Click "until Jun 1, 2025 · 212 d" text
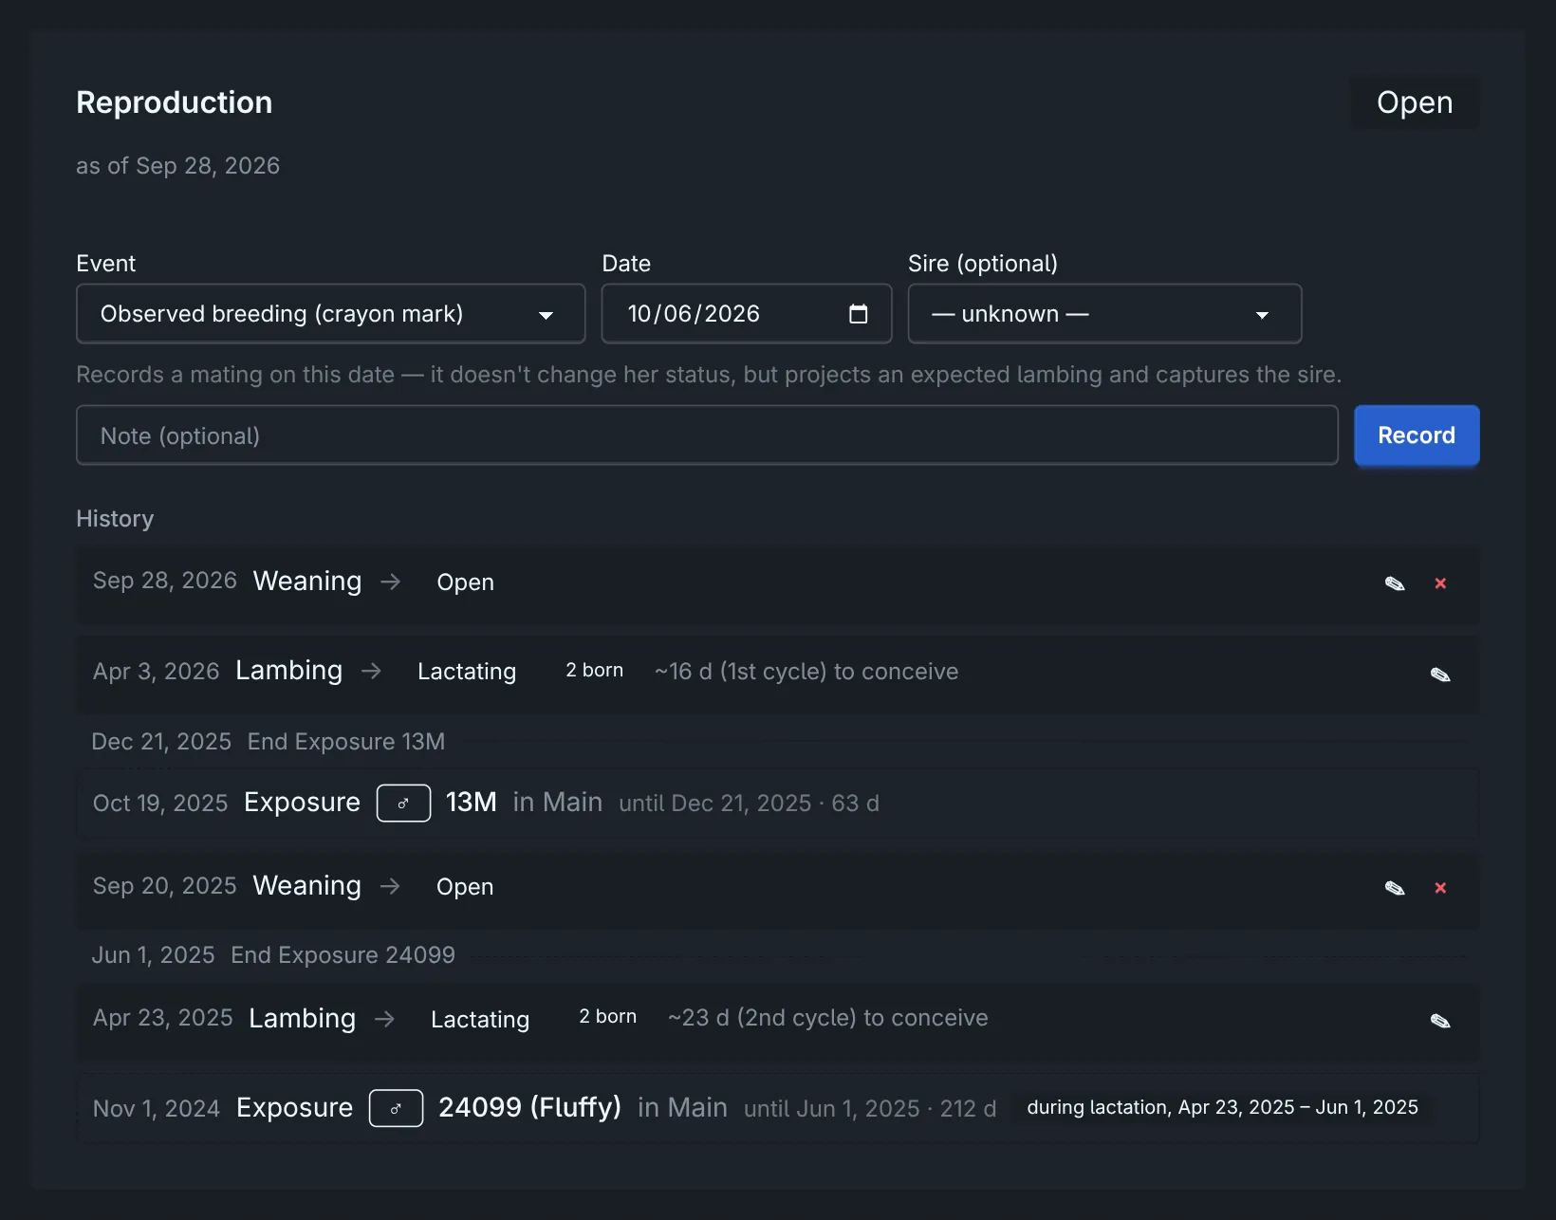Screen dimensions: 1556x1220 pyautogui.click(x=870, y=1108)
